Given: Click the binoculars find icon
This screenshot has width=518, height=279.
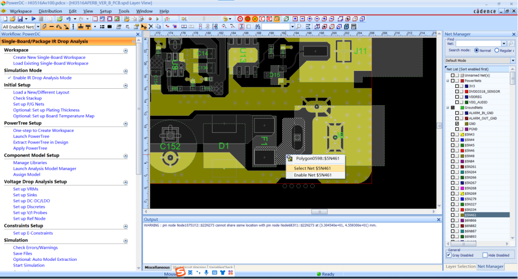Looking at the screenshot, I should tap(257, 27).
